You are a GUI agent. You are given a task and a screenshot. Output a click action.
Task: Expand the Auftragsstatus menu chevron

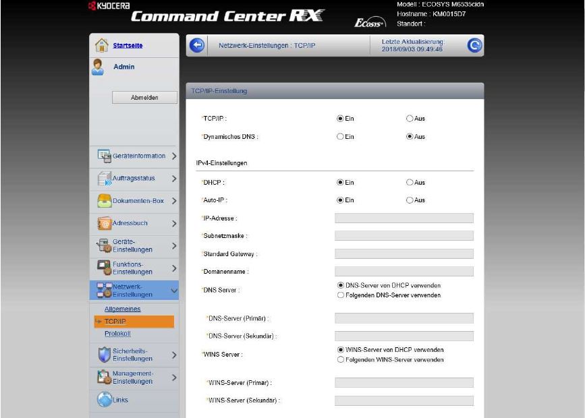tap(174, 179)
